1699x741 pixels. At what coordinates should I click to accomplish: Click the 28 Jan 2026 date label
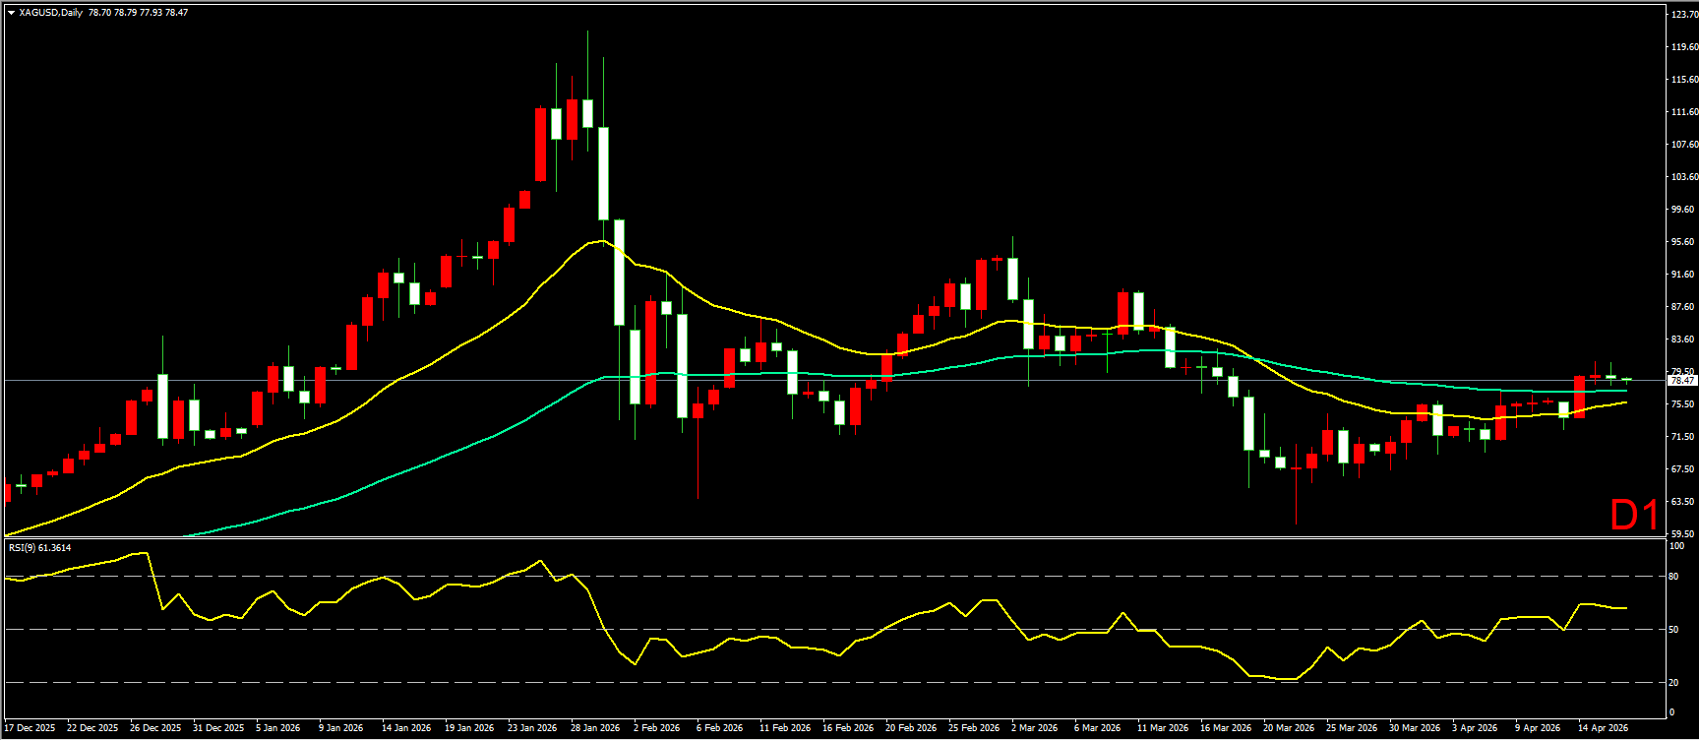595,728
